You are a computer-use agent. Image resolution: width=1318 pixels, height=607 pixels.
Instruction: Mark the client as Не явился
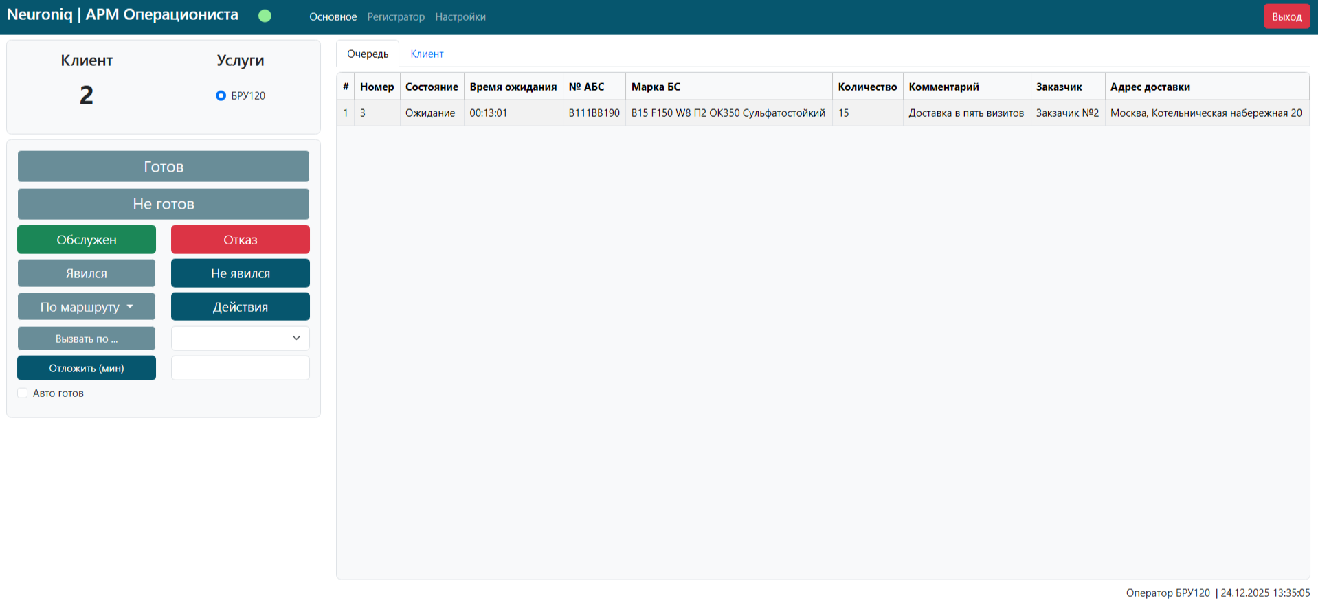click(240, 273)
